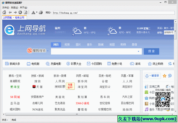Switch search category to 网页
This screenshot has width=178, height=123.
pos(56,45)
